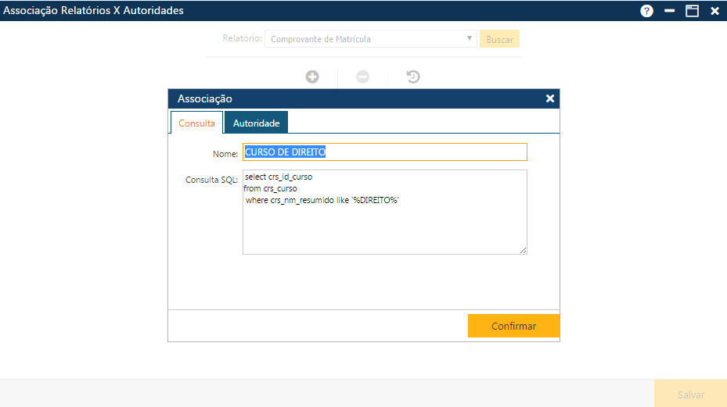
Task: Click the "Consulta SQL:" label
Action: click(x=211, y=180)
